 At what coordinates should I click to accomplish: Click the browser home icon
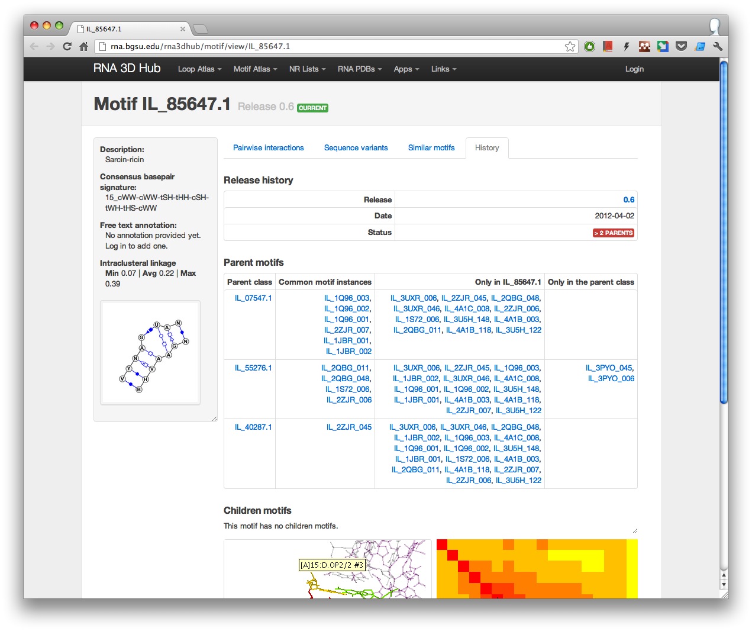point(83,46)
